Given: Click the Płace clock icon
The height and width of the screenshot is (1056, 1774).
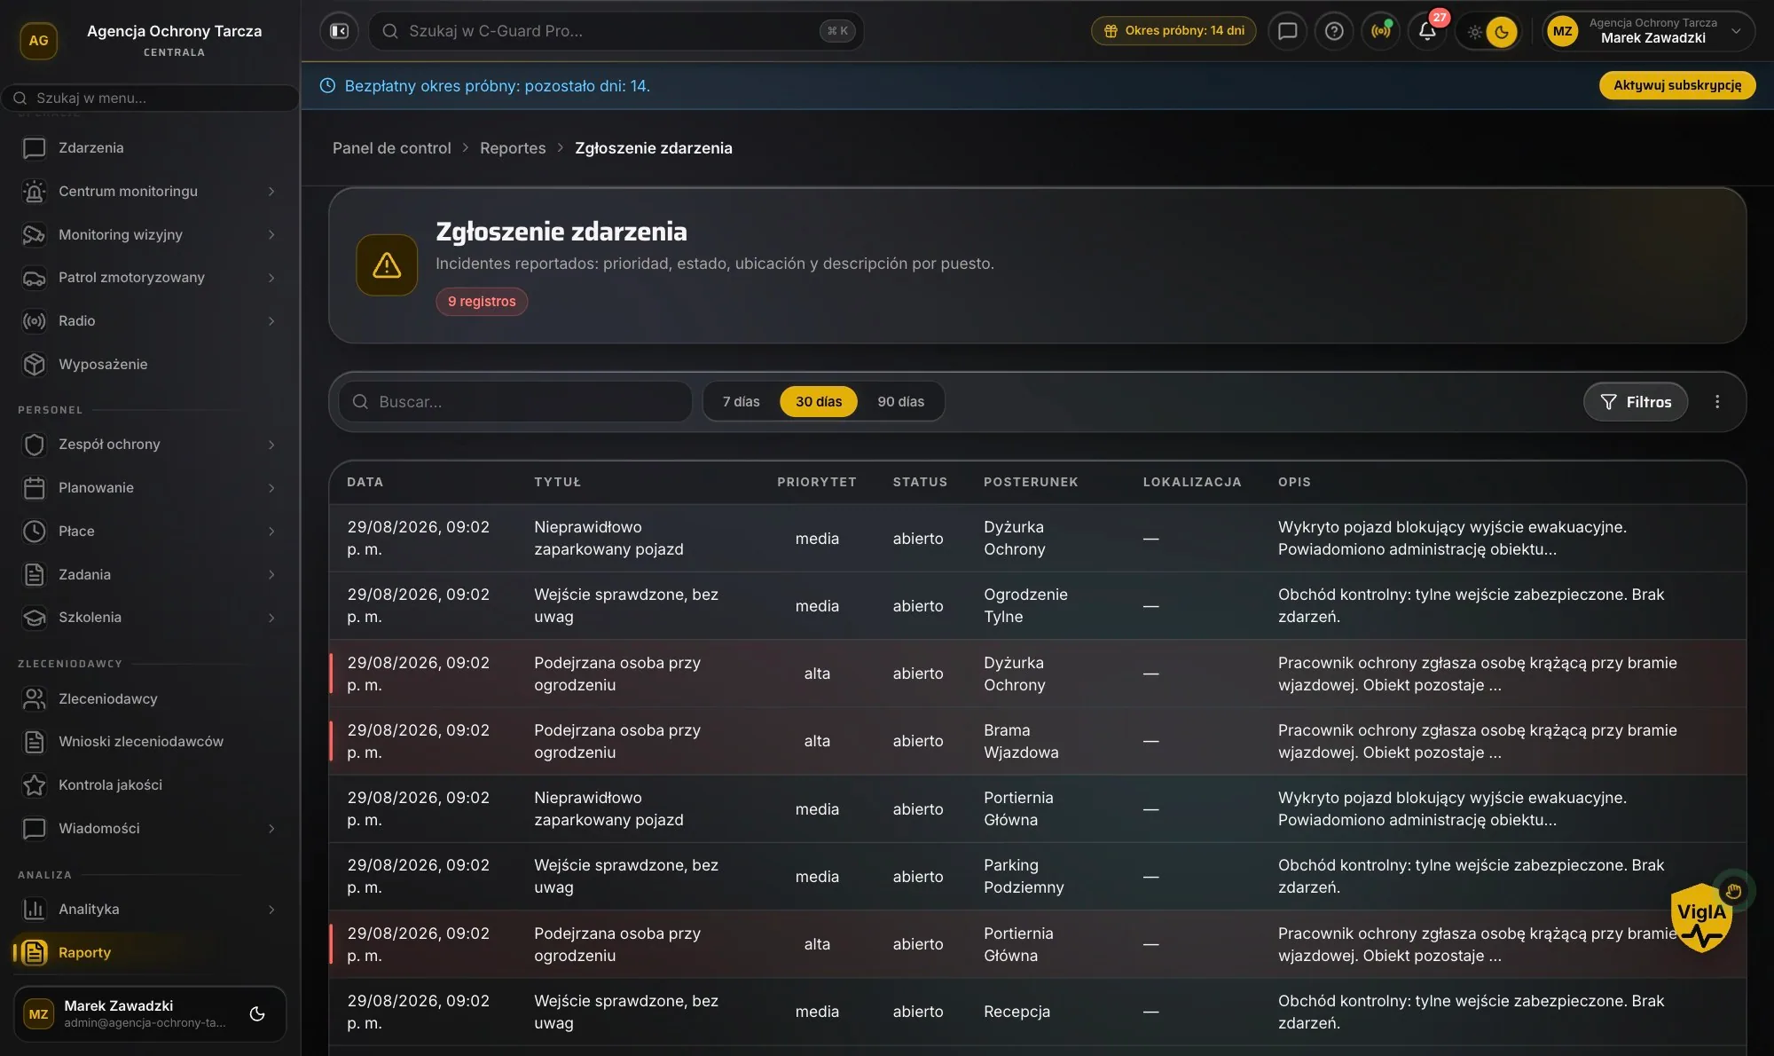Looking at the screenshot, I should point(34,532).
